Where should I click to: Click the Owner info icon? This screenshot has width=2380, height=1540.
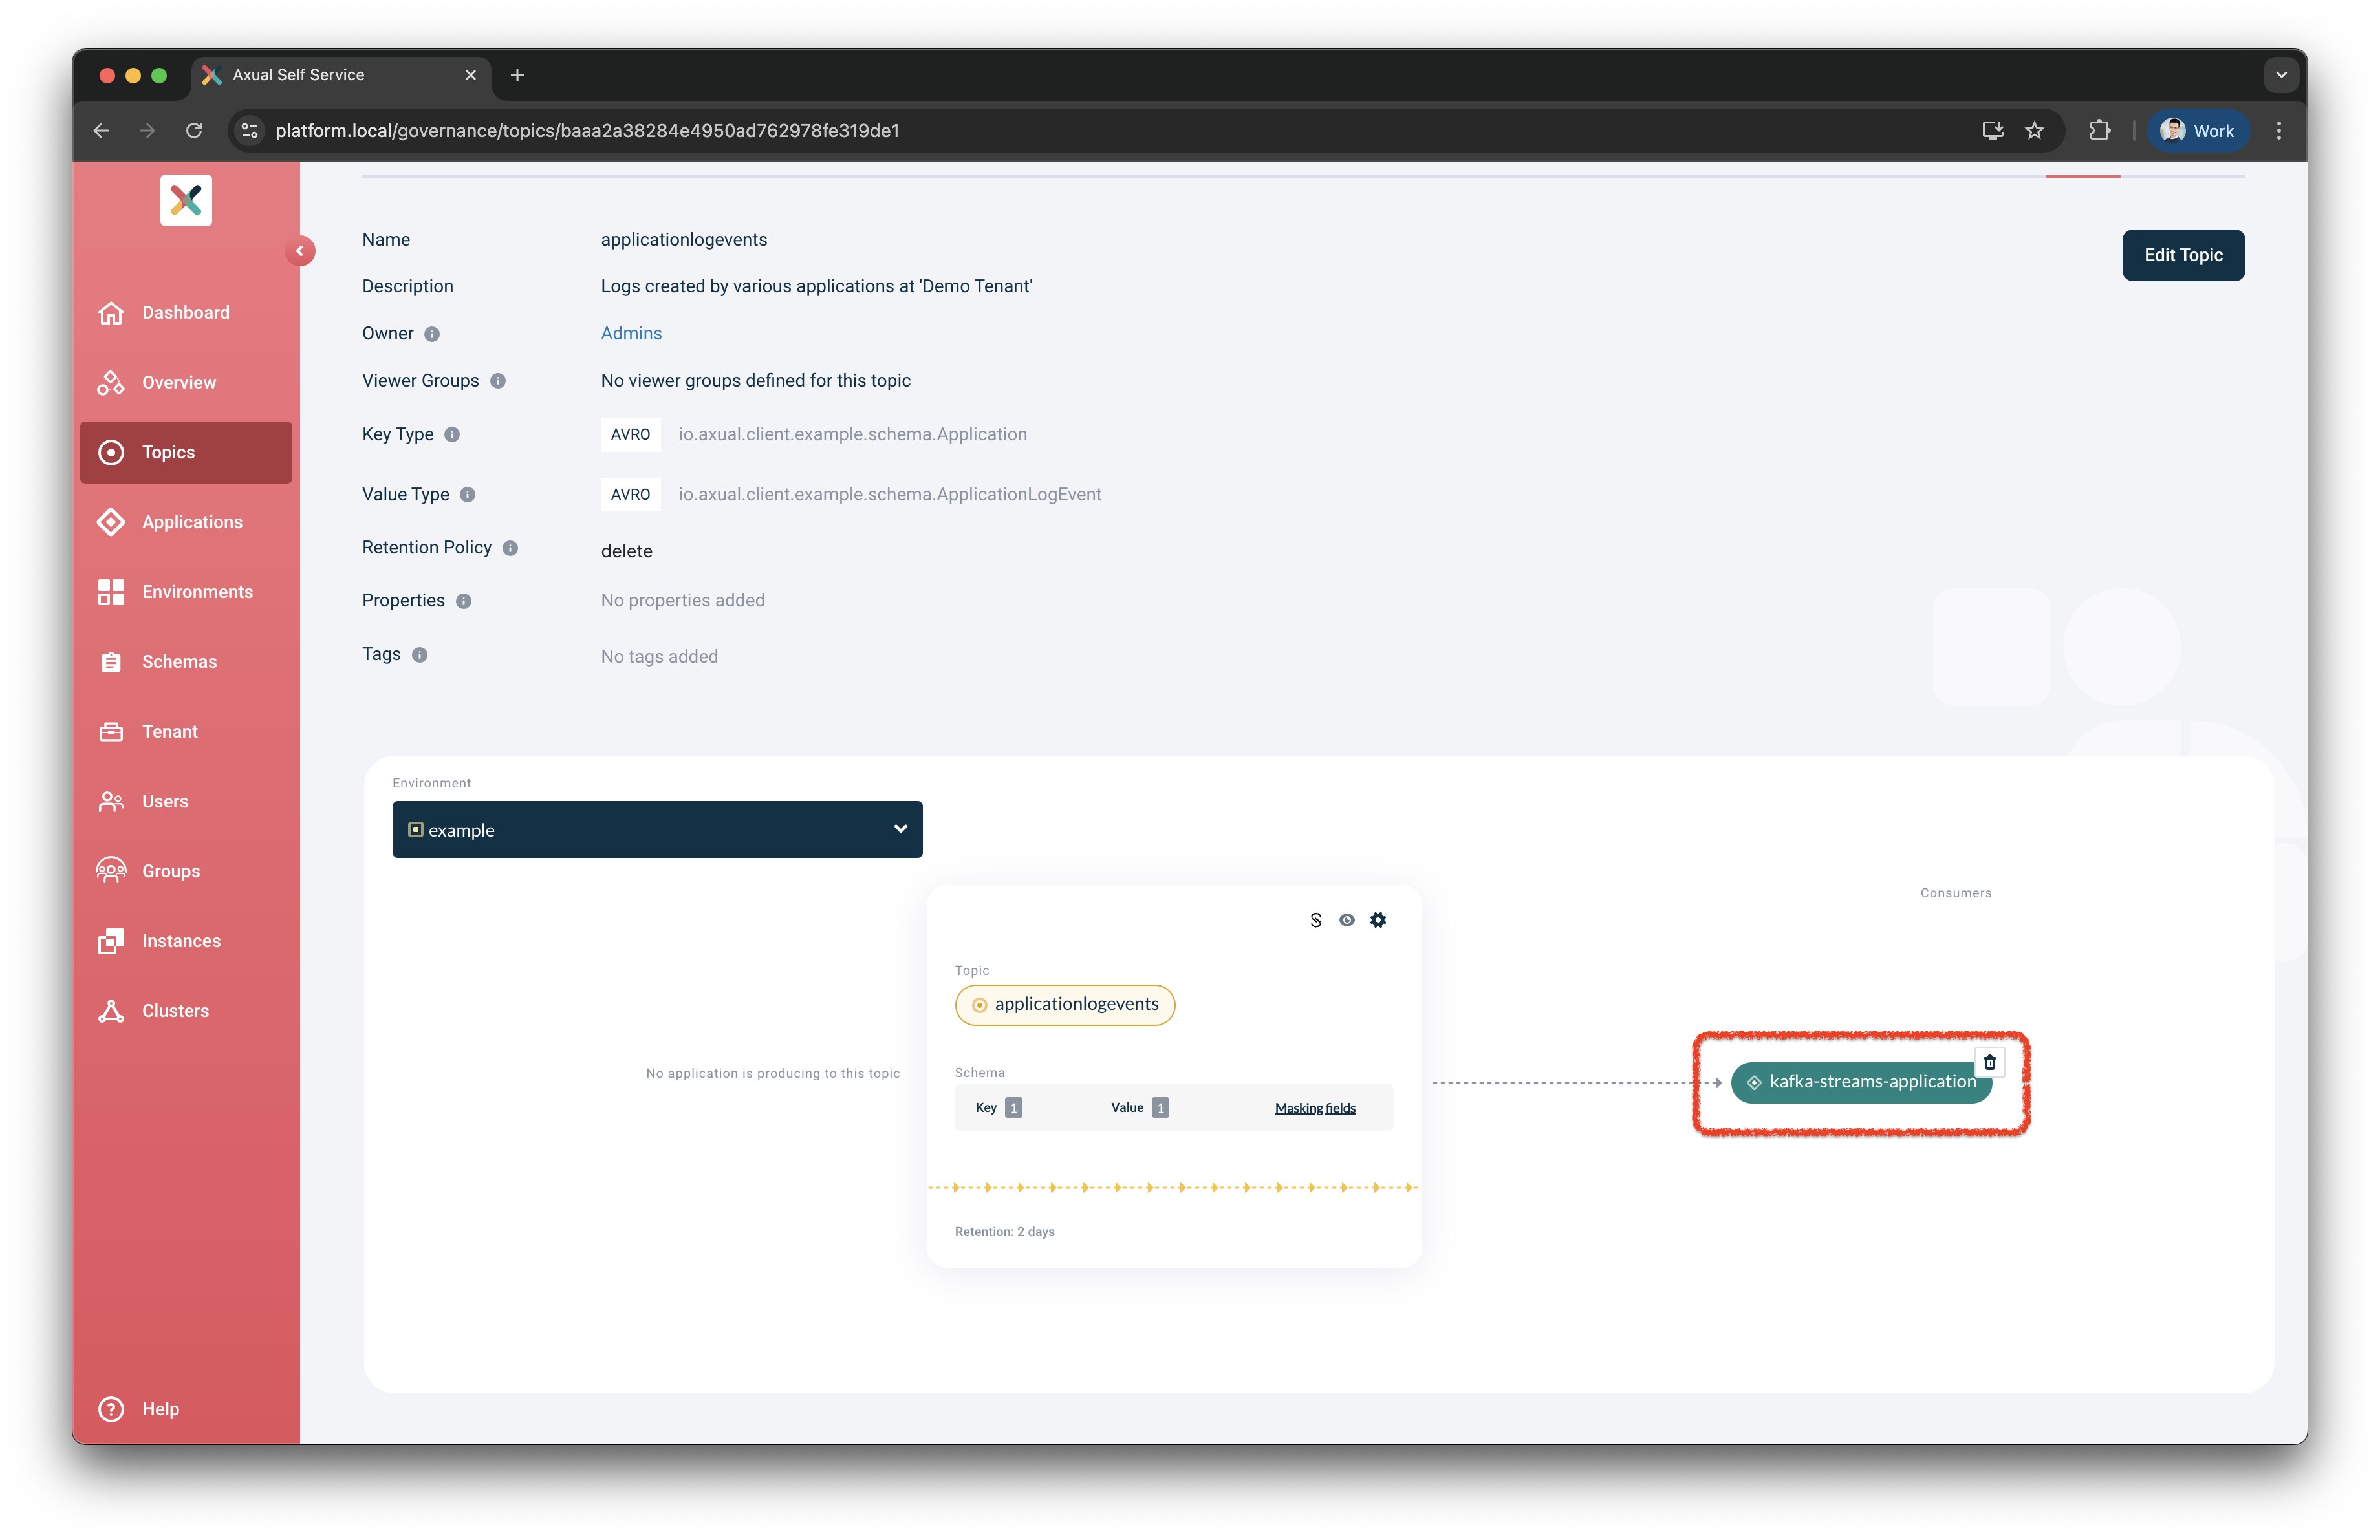pyautogui.click(x=432, y=334)
